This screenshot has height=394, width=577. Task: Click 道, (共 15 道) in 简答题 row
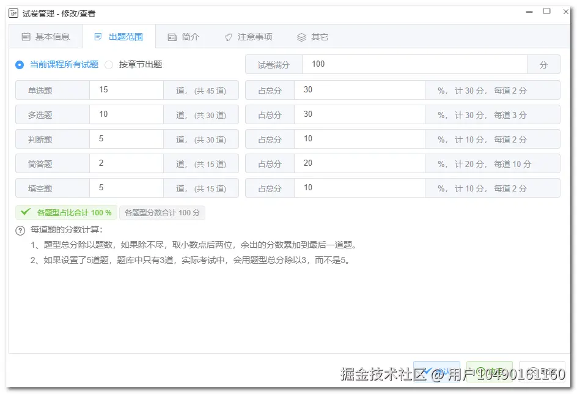201,164
